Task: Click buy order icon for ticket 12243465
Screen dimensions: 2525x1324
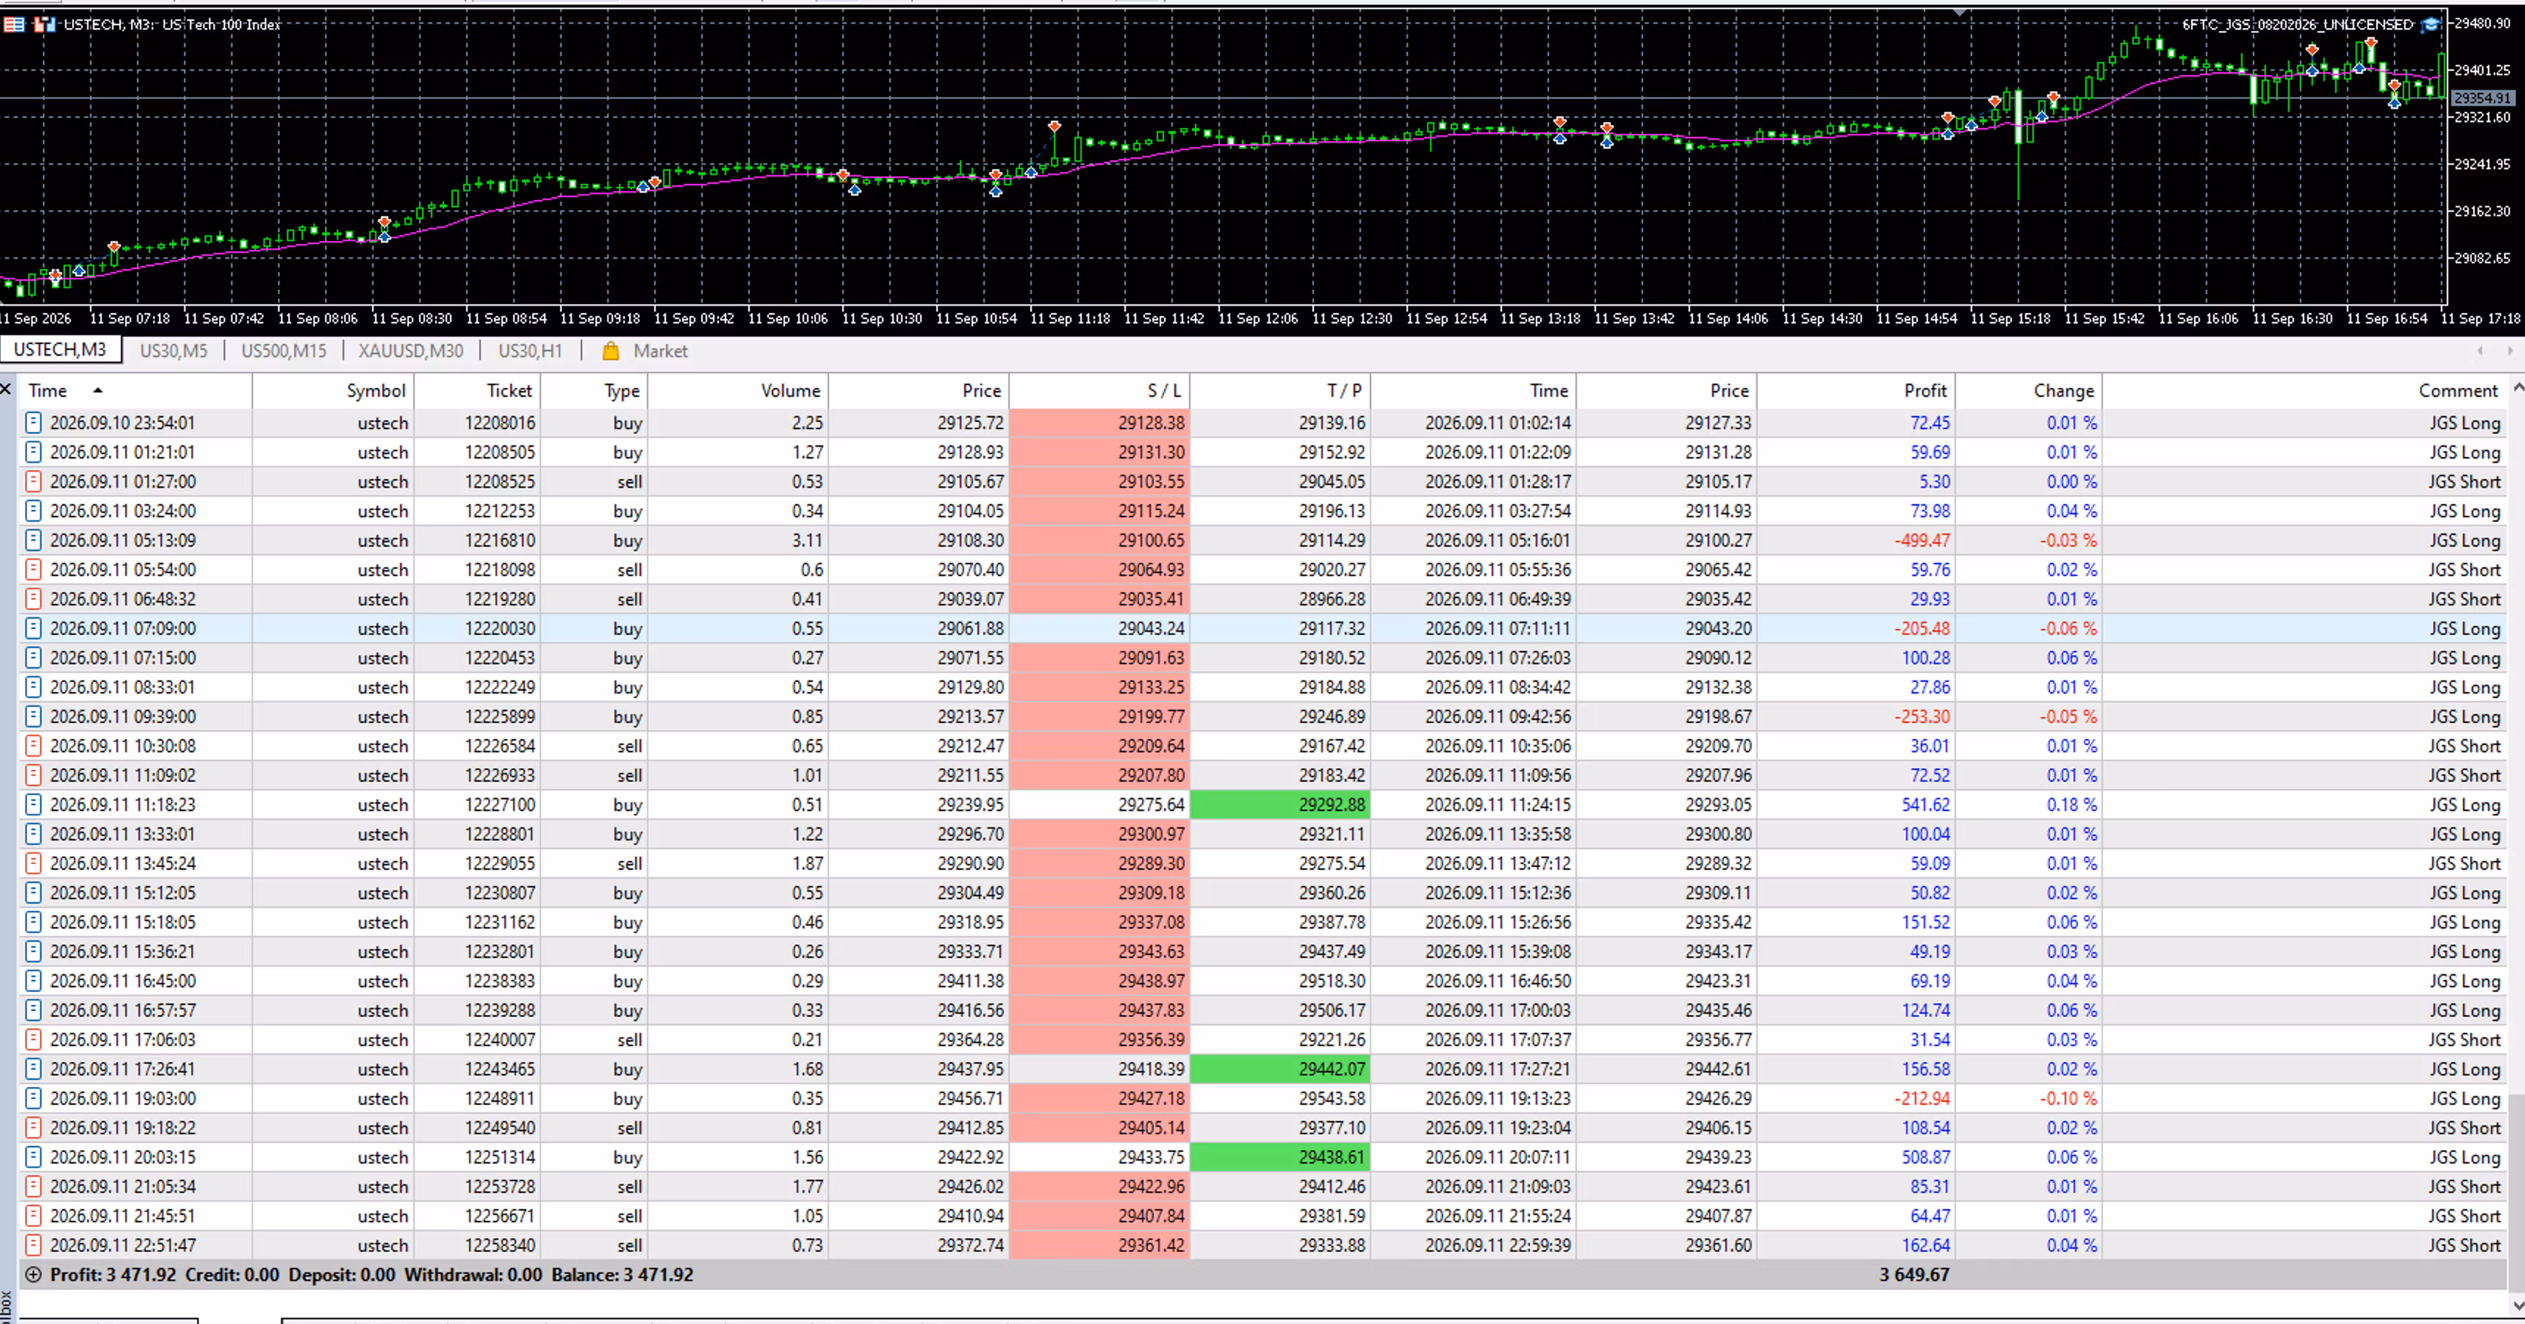Action: (33, 1069)
